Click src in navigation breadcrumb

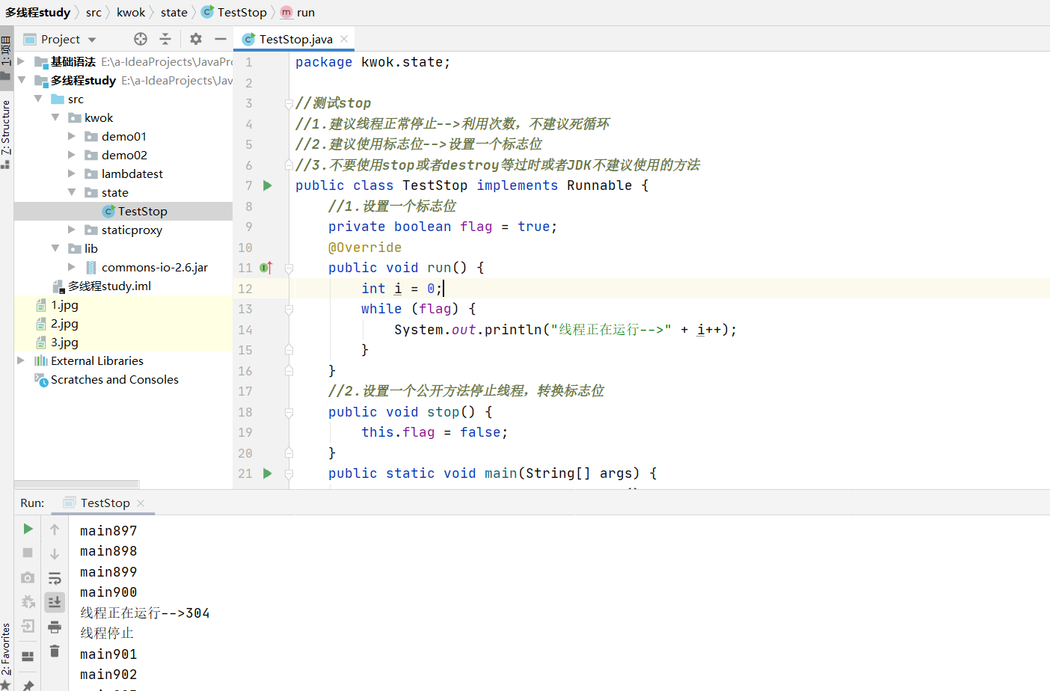pos(93,12)
